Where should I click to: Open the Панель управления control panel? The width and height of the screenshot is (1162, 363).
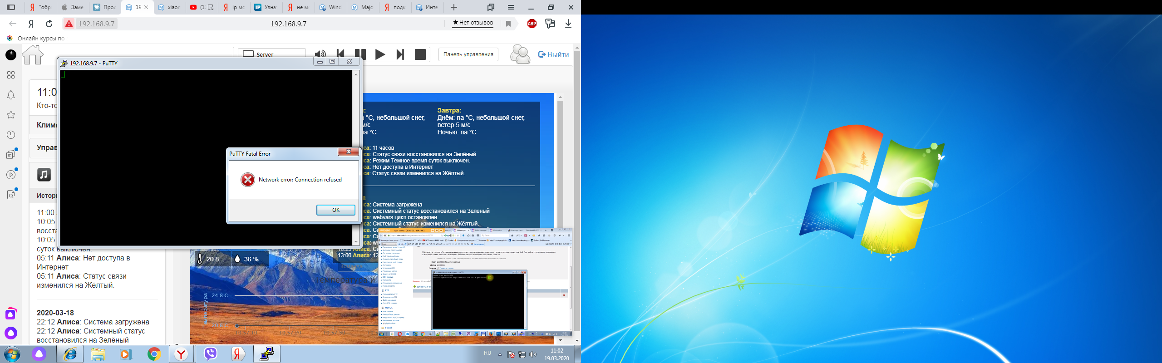(468, 54)
